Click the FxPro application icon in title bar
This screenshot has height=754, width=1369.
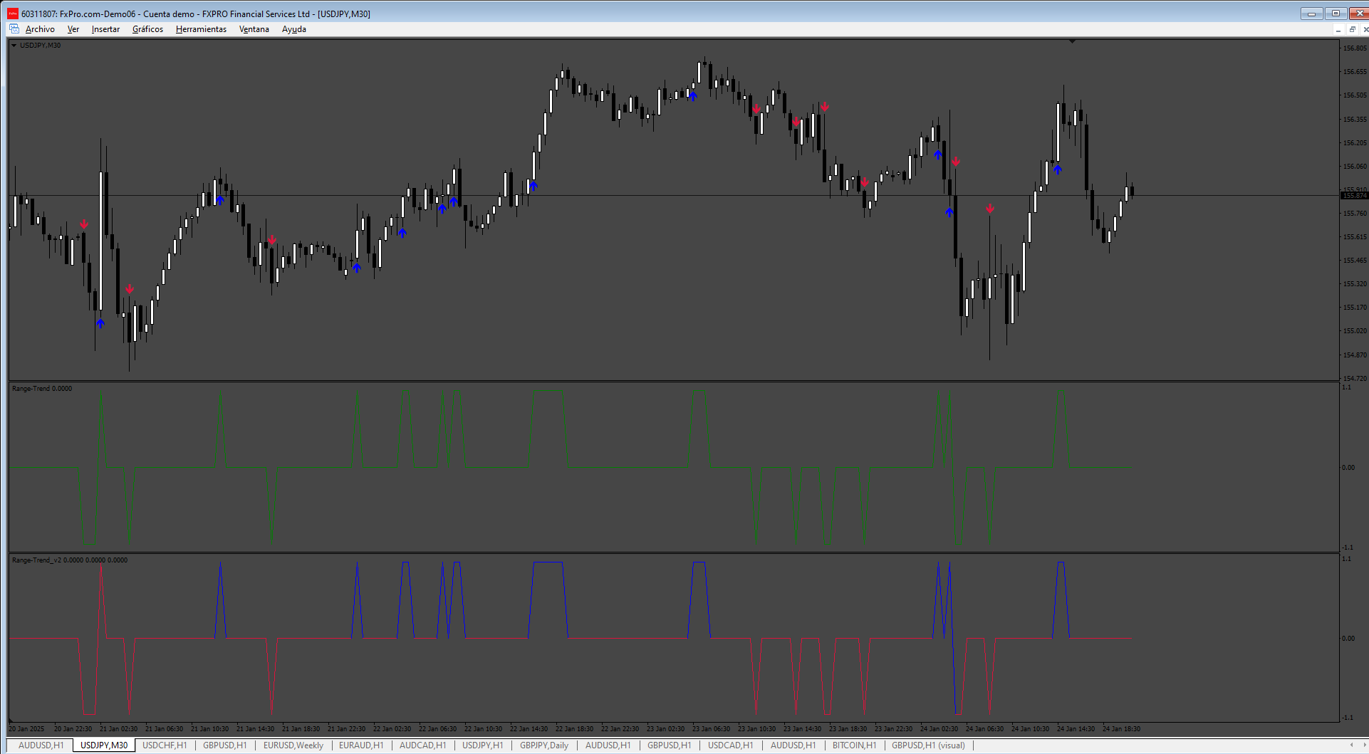coord(13,14)
